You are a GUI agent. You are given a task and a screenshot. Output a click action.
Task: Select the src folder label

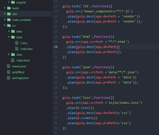click(14, 26)
